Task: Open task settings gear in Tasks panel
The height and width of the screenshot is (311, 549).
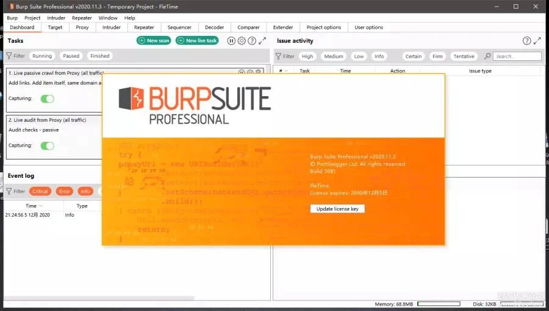Action: point(242,41)
